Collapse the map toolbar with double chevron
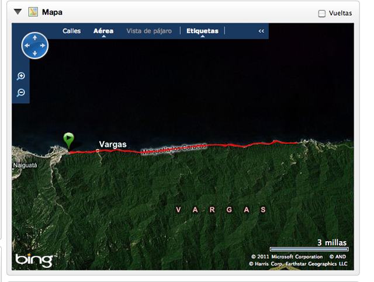 coord(261,31)
